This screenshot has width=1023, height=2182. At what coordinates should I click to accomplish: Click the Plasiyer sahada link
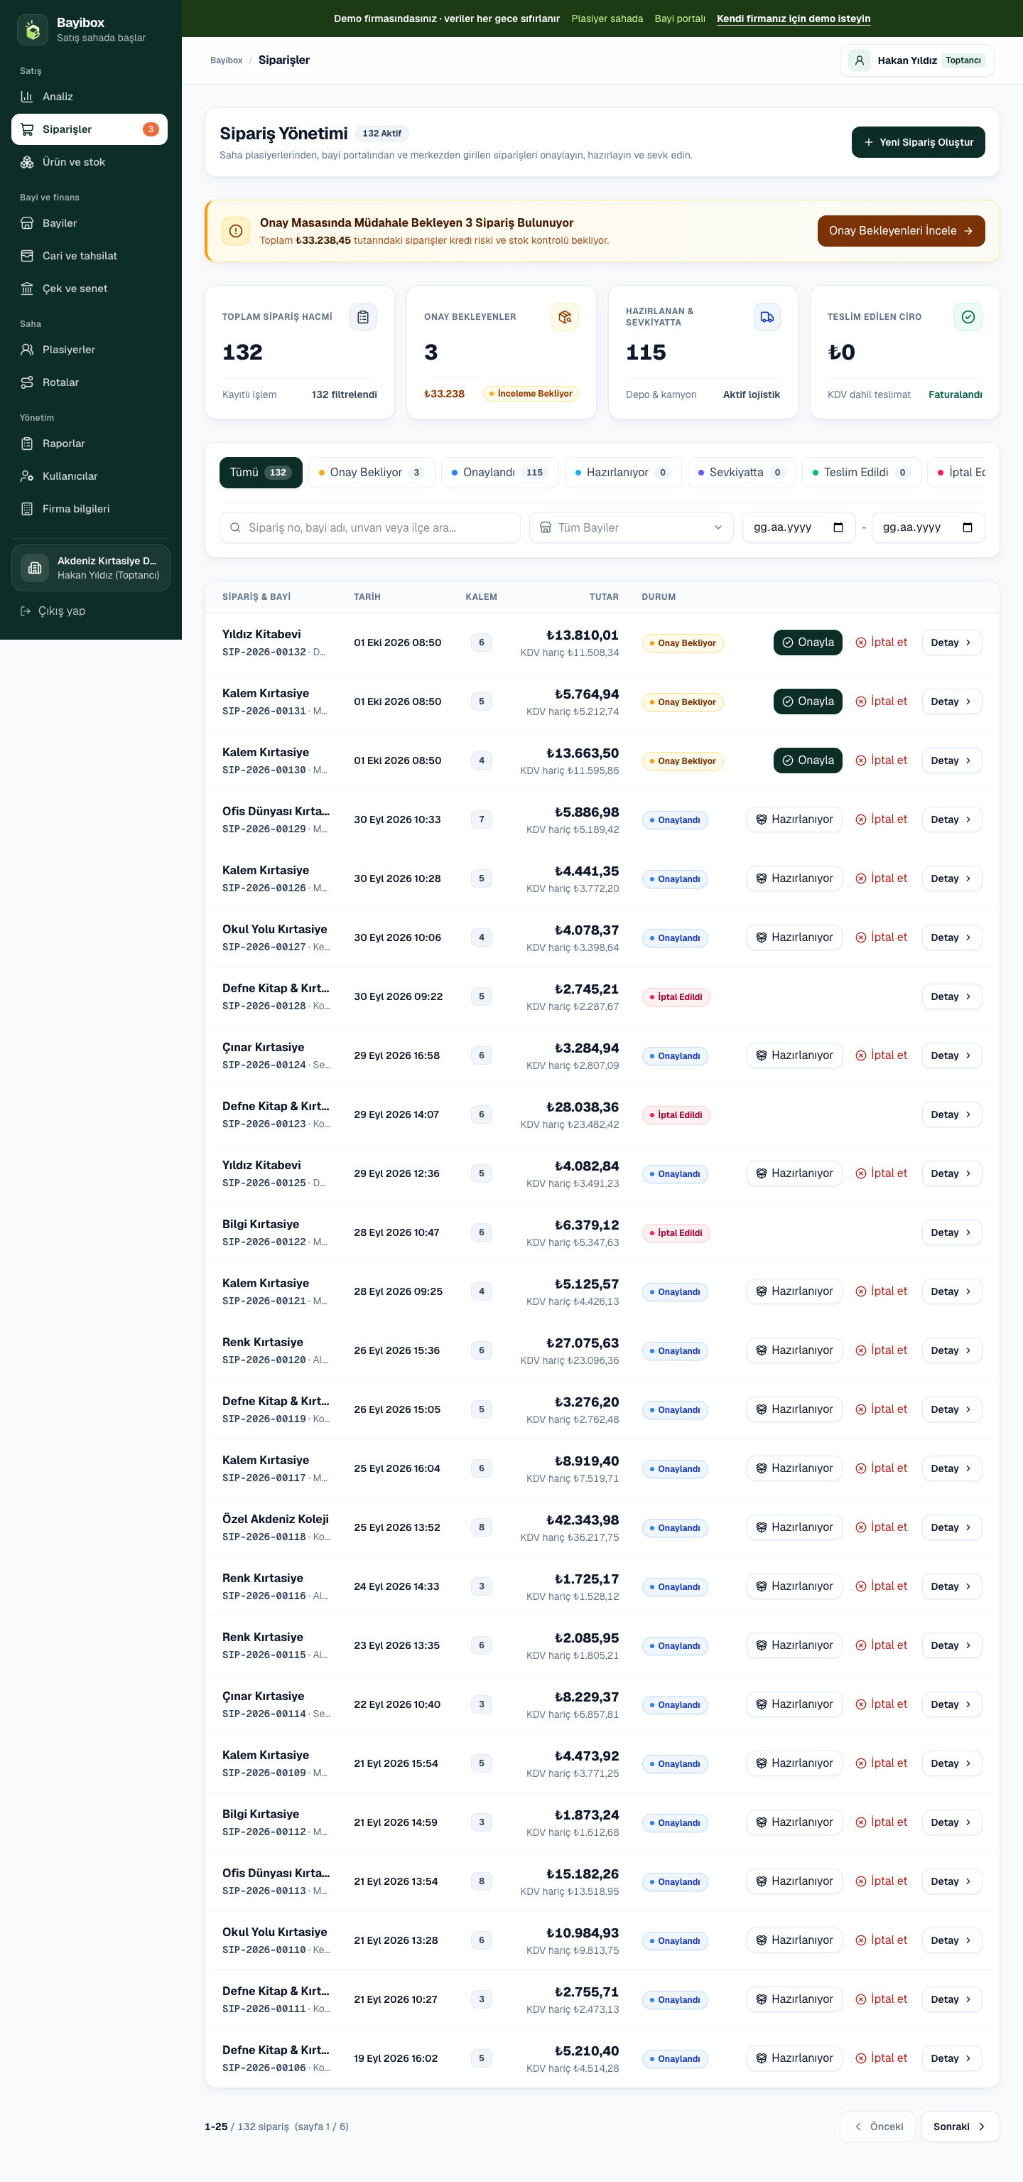click(x=607, y=18)
